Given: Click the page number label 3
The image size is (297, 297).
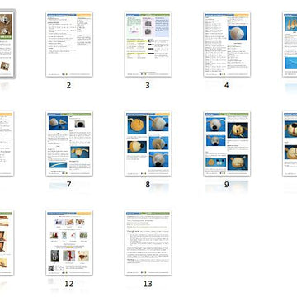Looking at the screenshot, I should click(x=148, y=86).
